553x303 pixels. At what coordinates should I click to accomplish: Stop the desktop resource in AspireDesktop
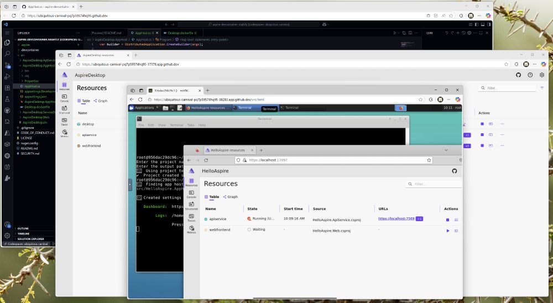pyautogui.click(x=482, y=124)
